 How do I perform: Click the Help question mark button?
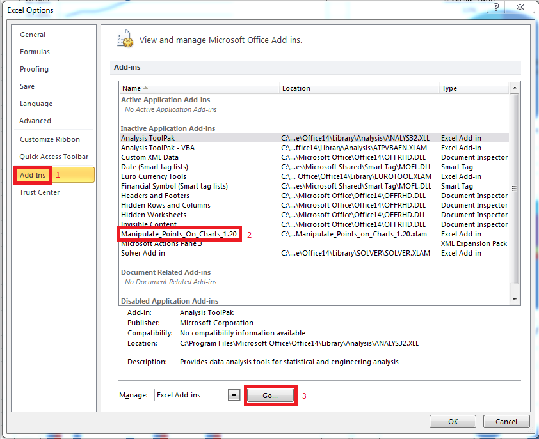tap(496, 7)
